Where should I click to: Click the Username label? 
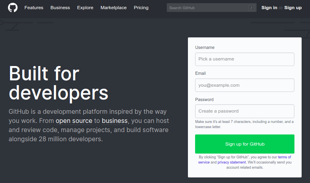[205, 47]
